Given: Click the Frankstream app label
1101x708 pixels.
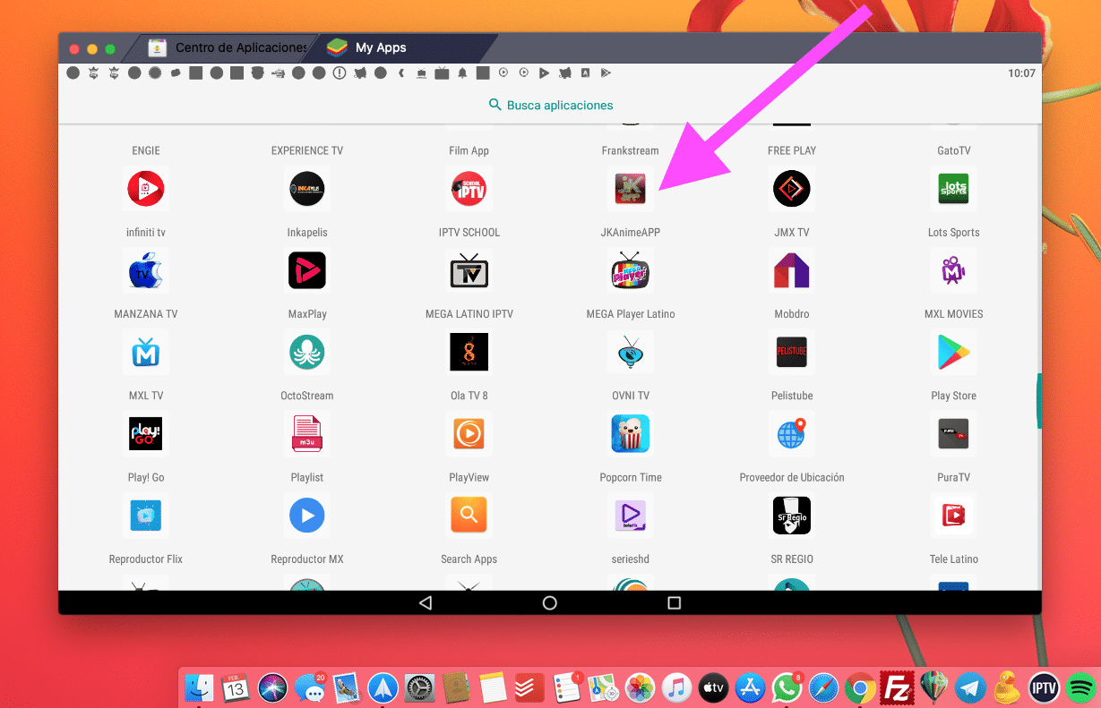Looking at the screenshot, I should coord(630,150).
